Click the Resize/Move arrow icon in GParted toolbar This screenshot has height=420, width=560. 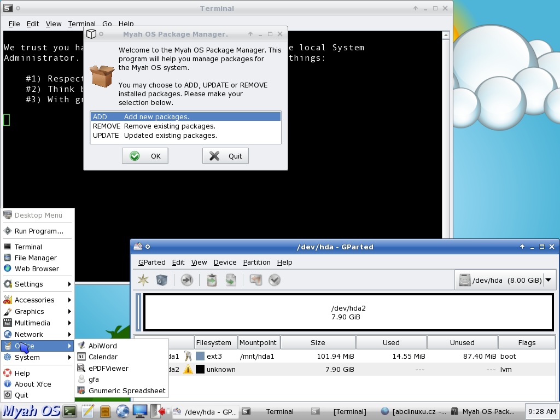[x=187, y=280]
